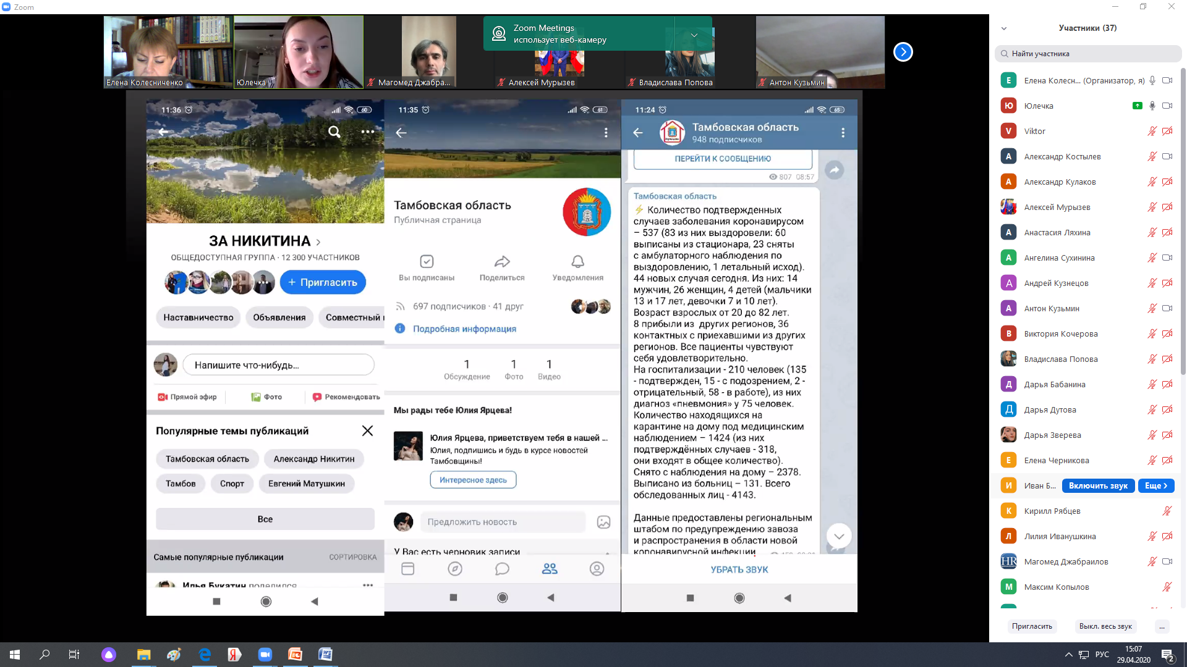1187x667 pixels.
Task: Tap the Уведомления bell icon
Action: tap(577, 261)
